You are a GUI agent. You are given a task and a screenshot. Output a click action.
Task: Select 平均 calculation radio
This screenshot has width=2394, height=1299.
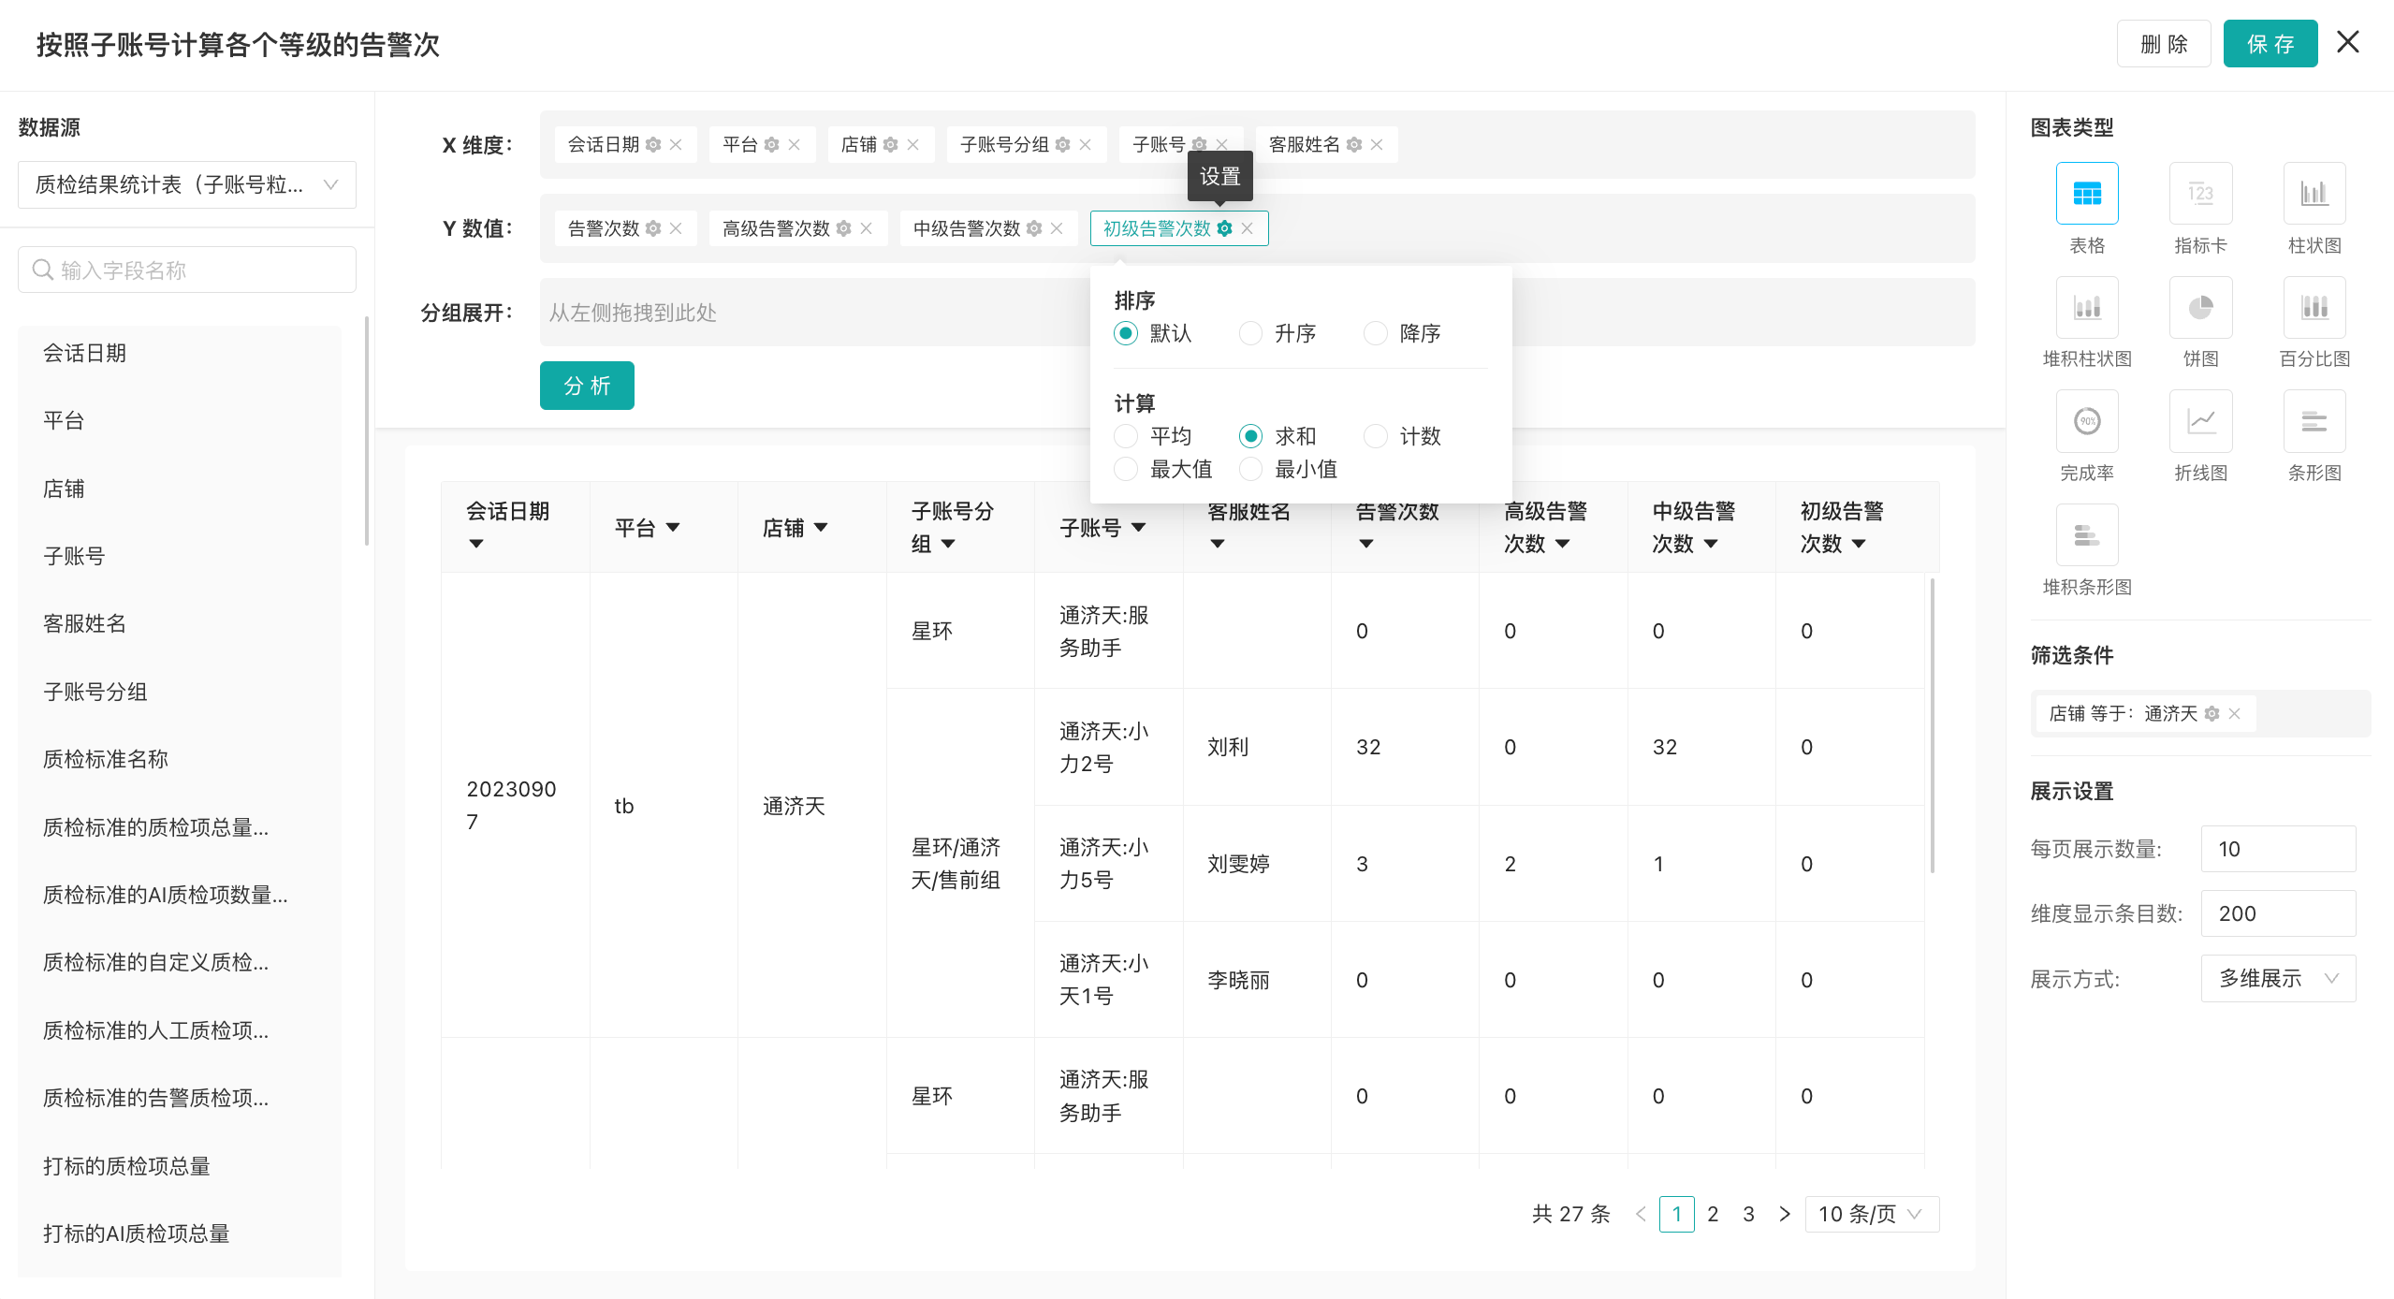coord(1126,436)
